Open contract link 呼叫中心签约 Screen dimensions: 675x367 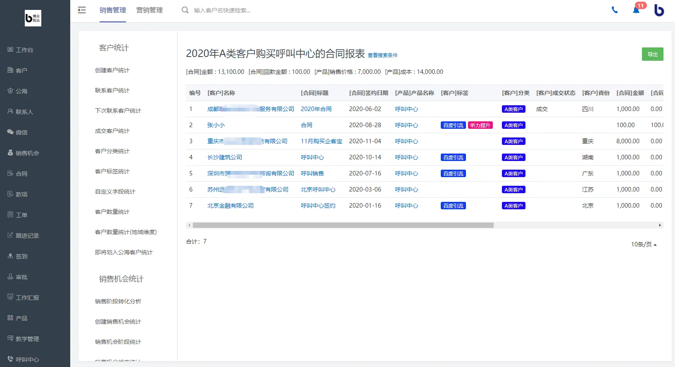click(x=318, y=206)
